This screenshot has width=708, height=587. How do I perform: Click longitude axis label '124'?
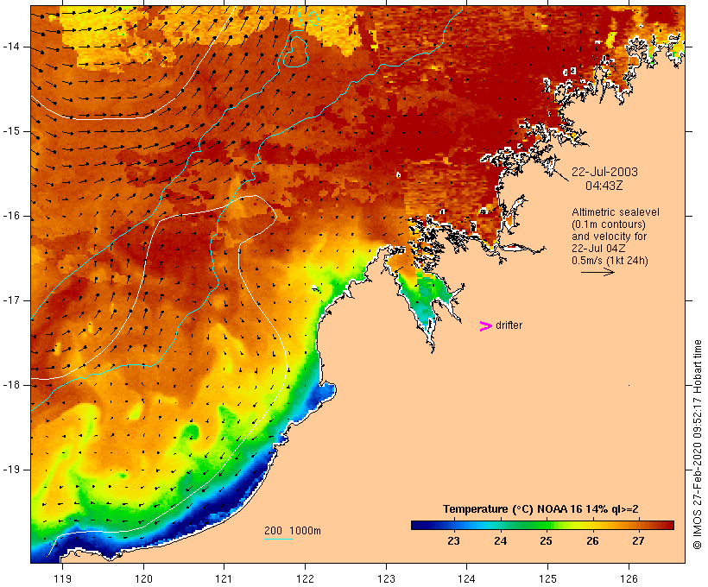(467, 578)
